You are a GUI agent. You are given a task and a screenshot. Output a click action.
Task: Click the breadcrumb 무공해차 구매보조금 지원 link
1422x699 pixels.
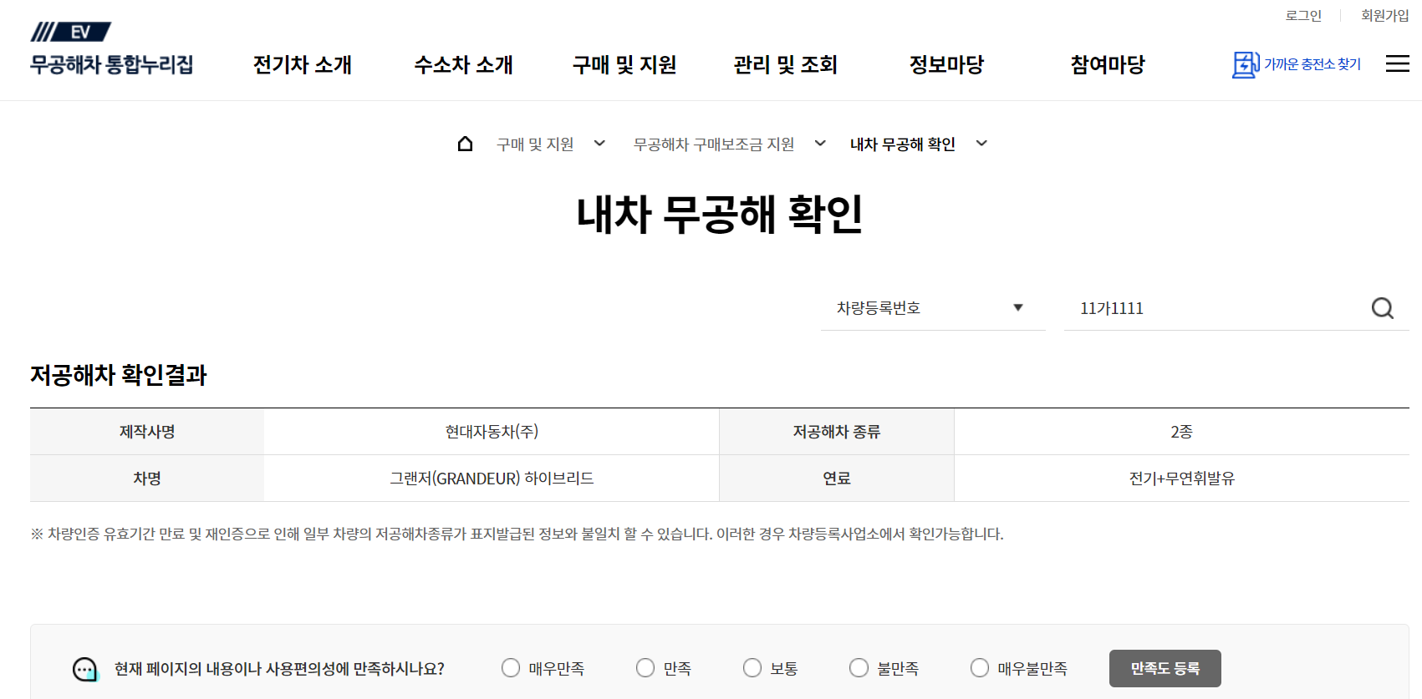pos(714,144)
